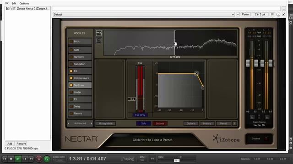293x164 pixels.
Task: Select the spectrum view icon
Action: pos(99,33)
